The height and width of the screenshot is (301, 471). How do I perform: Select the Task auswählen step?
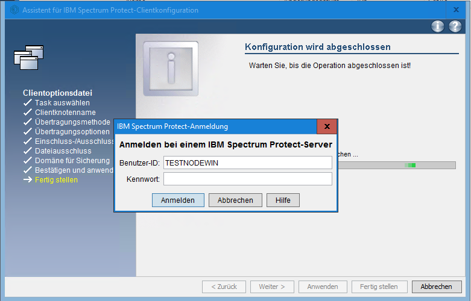62,103
